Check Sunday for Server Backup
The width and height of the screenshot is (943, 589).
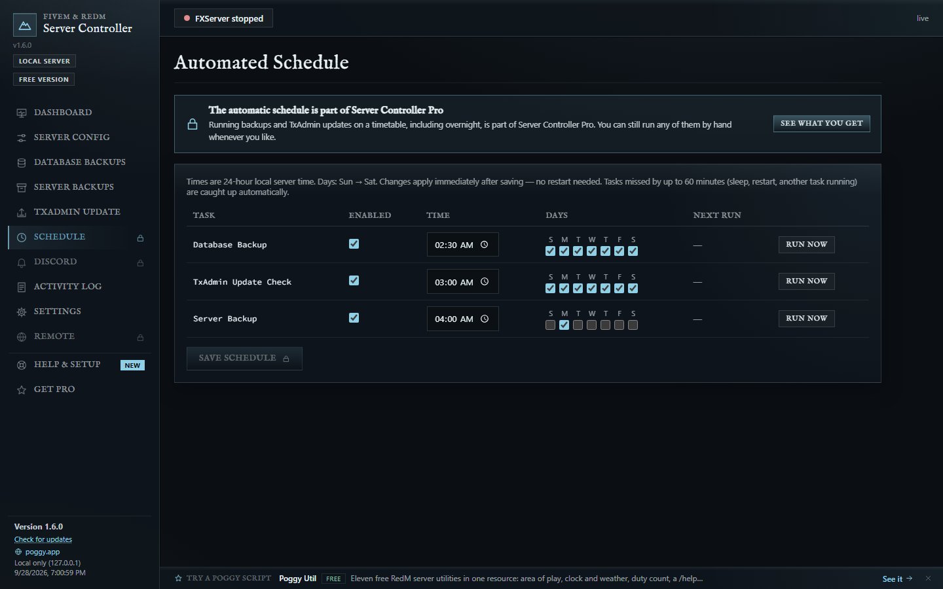click(x=550, y=325)
